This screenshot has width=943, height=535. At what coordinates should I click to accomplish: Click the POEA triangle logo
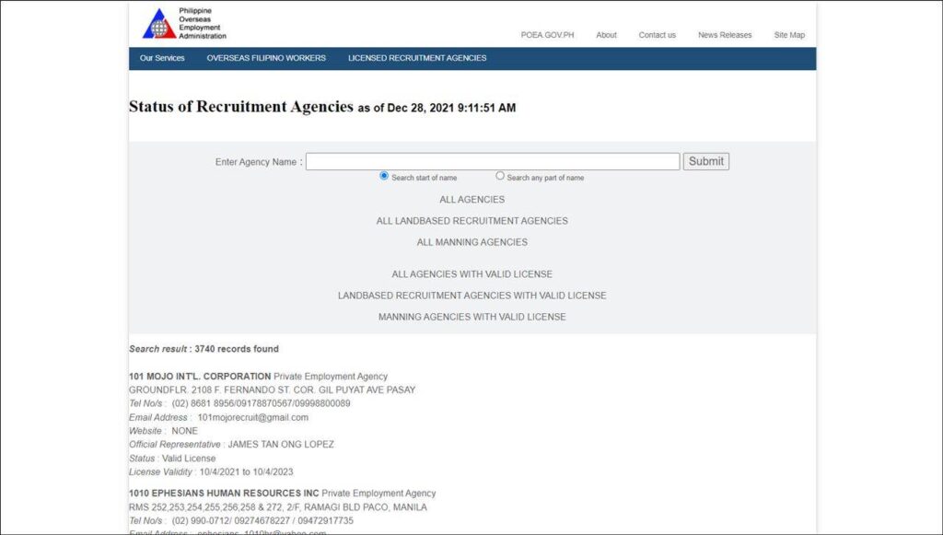(158, 24)
